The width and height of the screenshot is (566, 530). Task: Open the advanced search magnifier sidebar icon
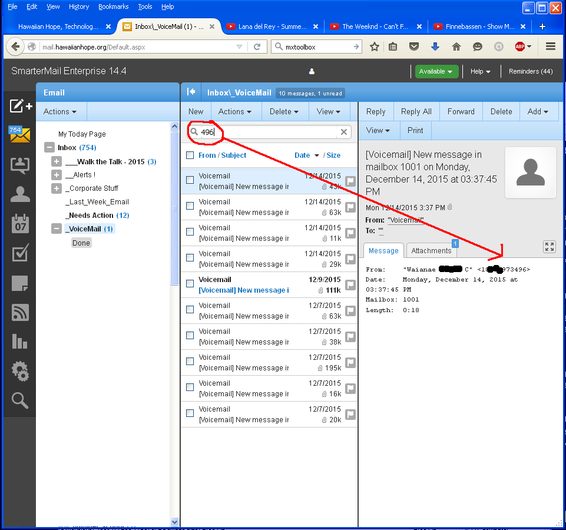[x=20, y=400]
